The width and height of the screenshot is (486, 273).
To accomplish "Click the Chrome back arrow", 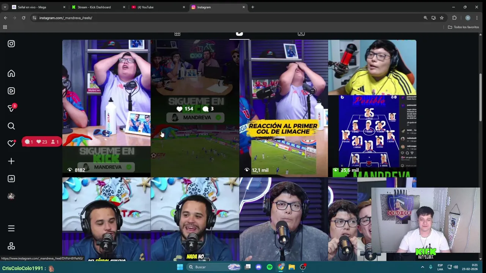I will click(5, 18).
